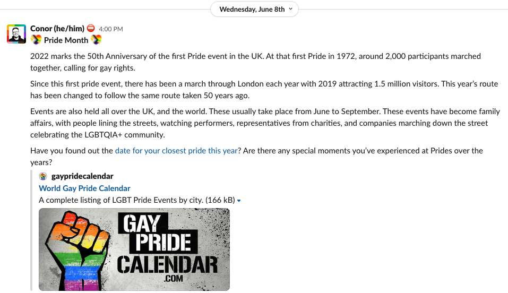Click the red no-entry status emoji

coord(91,28)
